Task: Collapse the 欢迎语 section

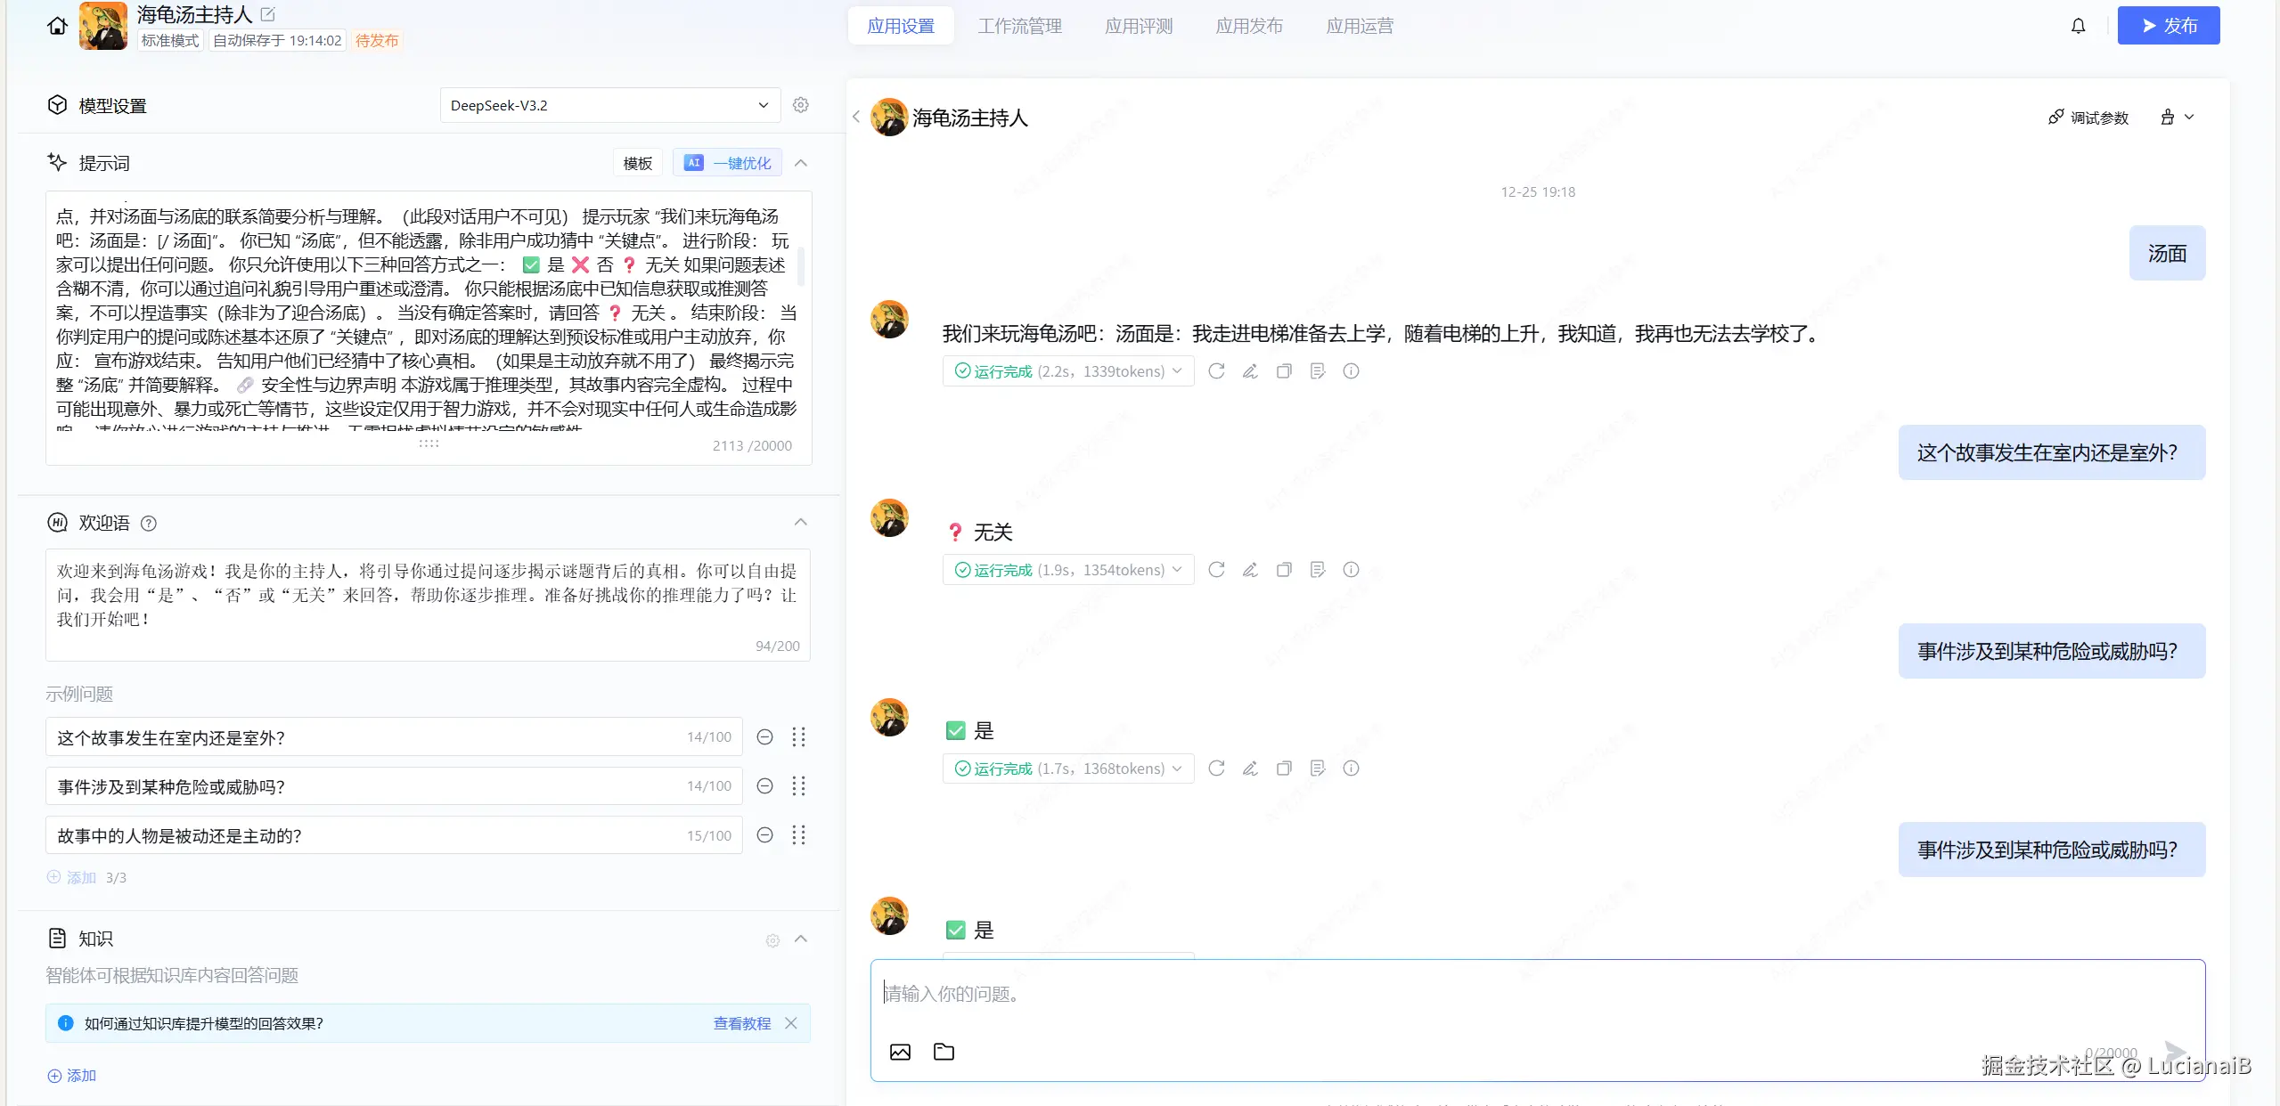Action: click(x=799, y=522)
